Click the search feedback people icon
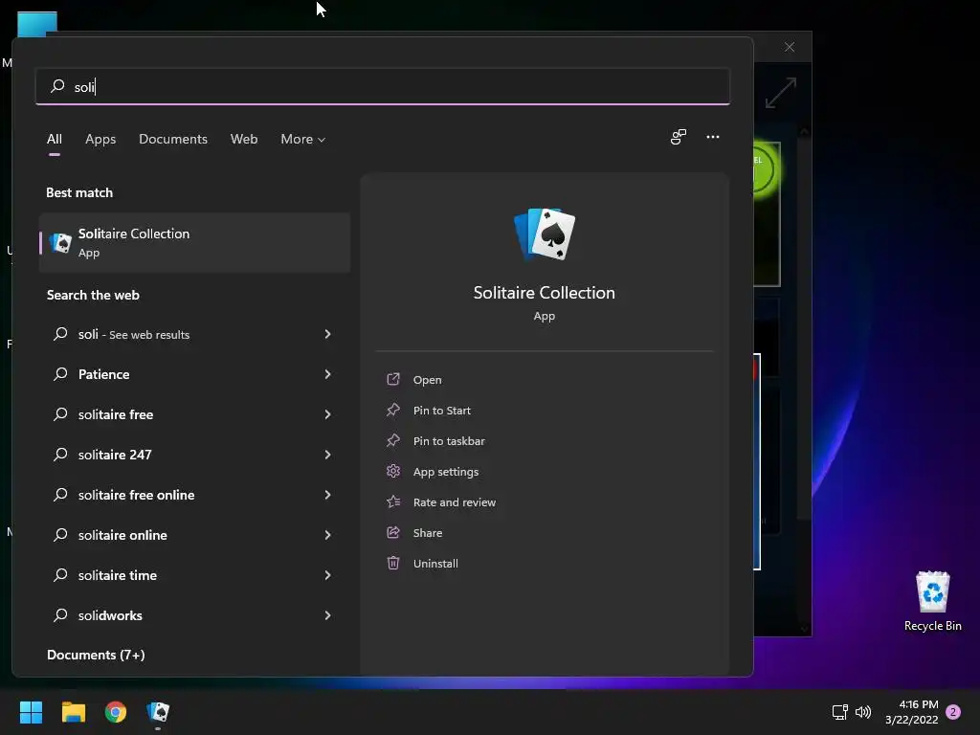 pos(679,137)
